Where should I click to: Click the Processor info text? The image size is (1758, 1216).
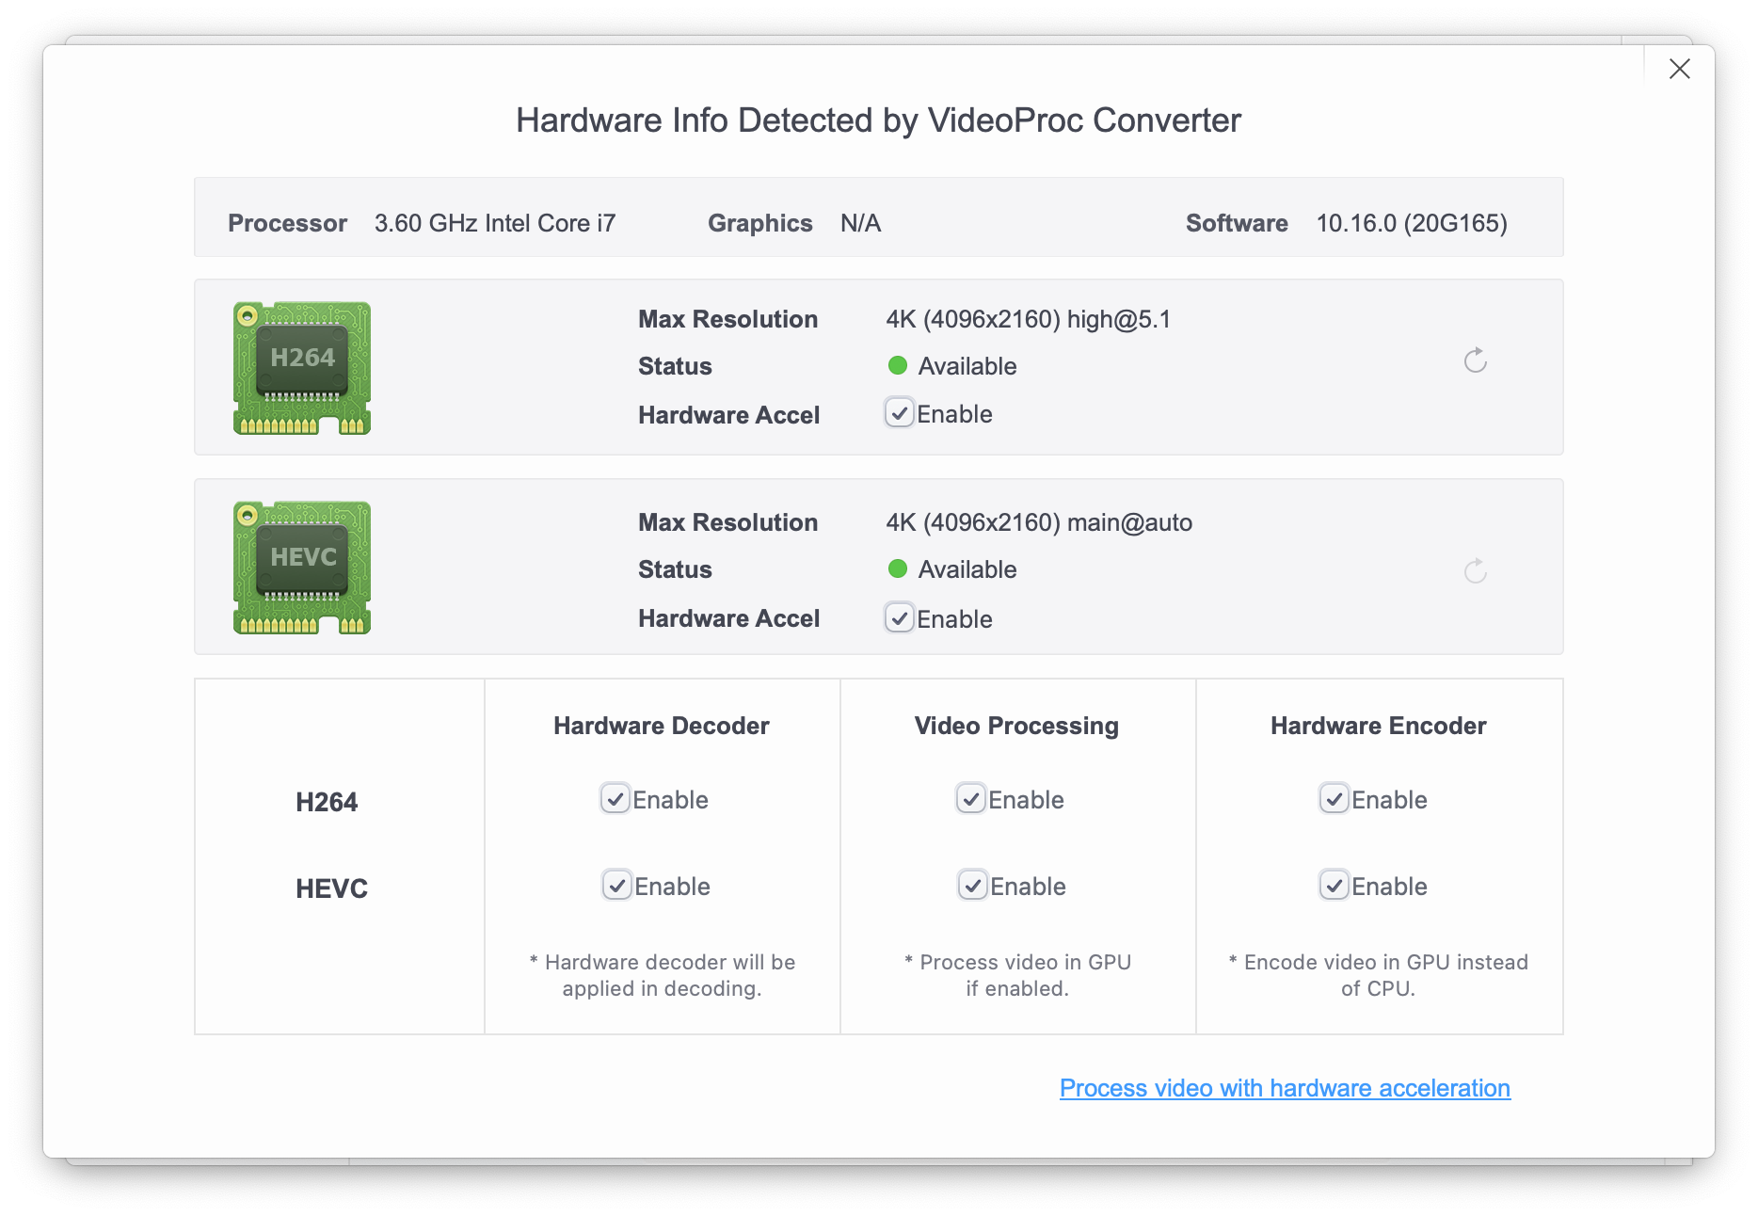click(x=494, y=223)
